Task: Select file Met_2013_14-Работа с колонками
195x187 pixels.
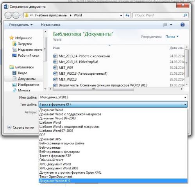Action: (x=84, y=56)
